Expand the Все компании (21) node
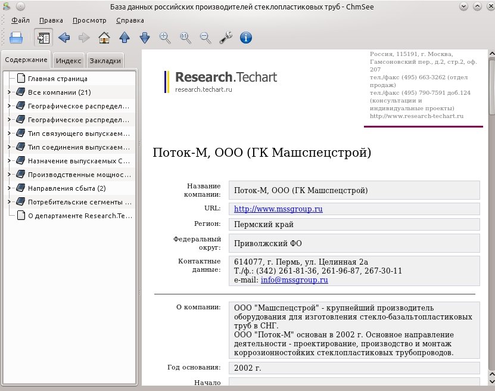The height and width of the screenshot is (391, 495). pos(9,92)
